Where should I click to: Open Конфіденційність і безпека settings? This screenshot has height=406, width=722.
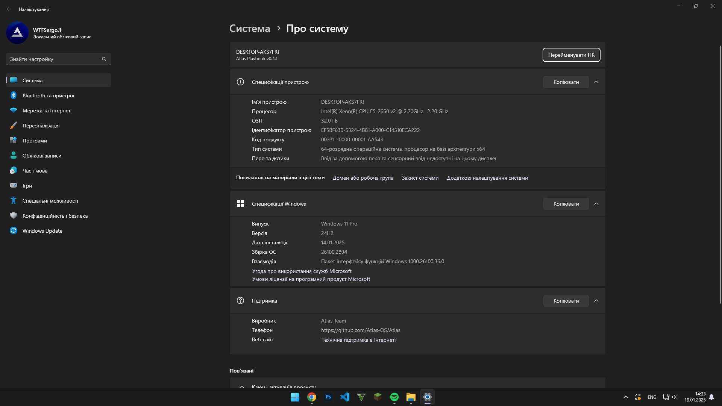pos(59,216)
